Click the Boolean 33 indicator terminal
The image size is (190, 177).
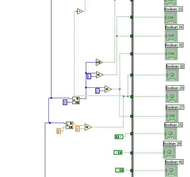coord(171,18)
